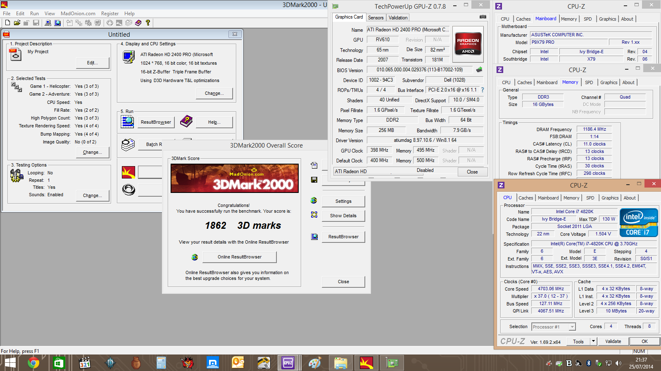Click the globe icon beside Online ResultBrowser
Image resolution: width=661 pixels, height=371 pixels.
pos(195,257)
